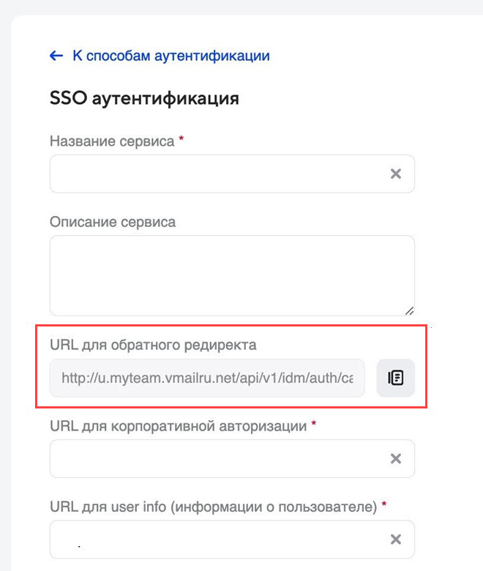The image size is (483, 571).
Task: Clear 'URL для корпоративной авторизации' field with X
Action: point(396,459)
